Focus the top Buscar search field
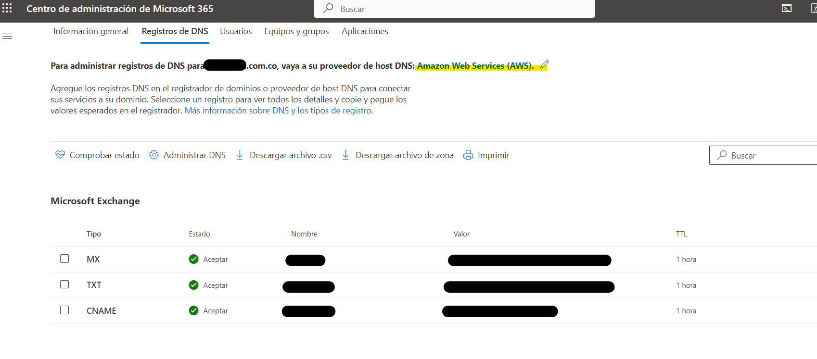The width and height of the screenshot is (817, 359). point(454,9)
